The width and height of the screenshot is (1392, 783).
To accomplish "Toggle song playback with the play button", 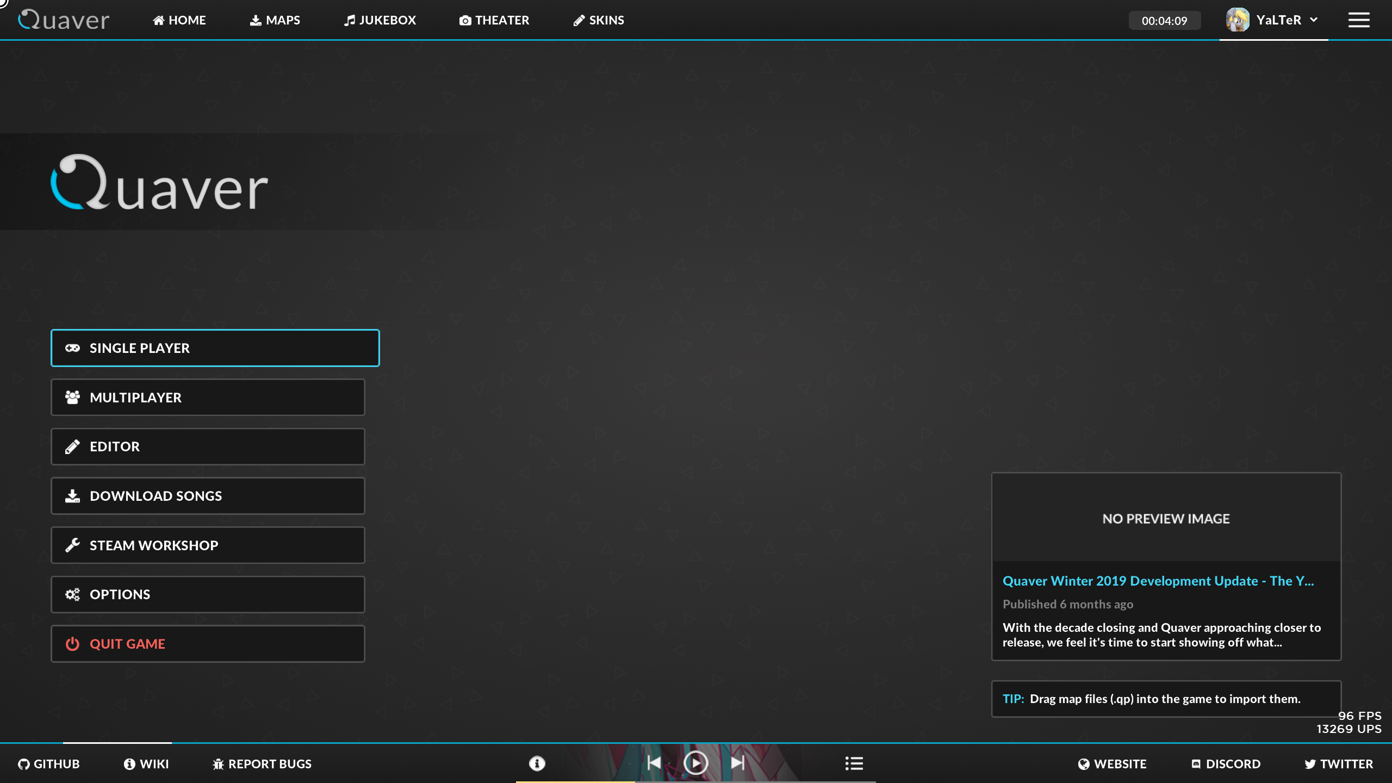I will coord(696,763).
